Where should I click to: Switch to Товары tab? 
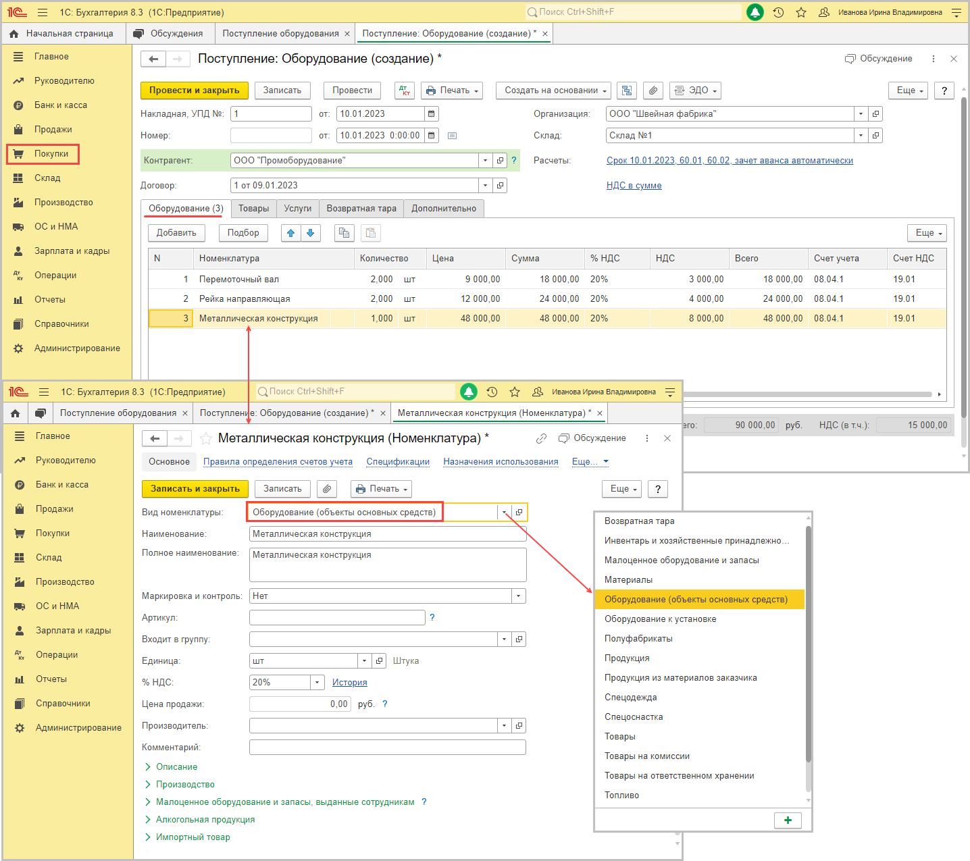(x=254, y=209)
